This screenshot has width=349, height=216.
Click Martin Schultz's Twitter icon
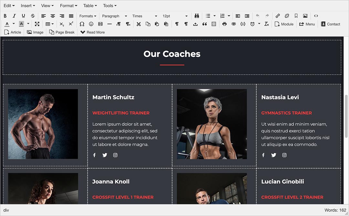[105, 155]
